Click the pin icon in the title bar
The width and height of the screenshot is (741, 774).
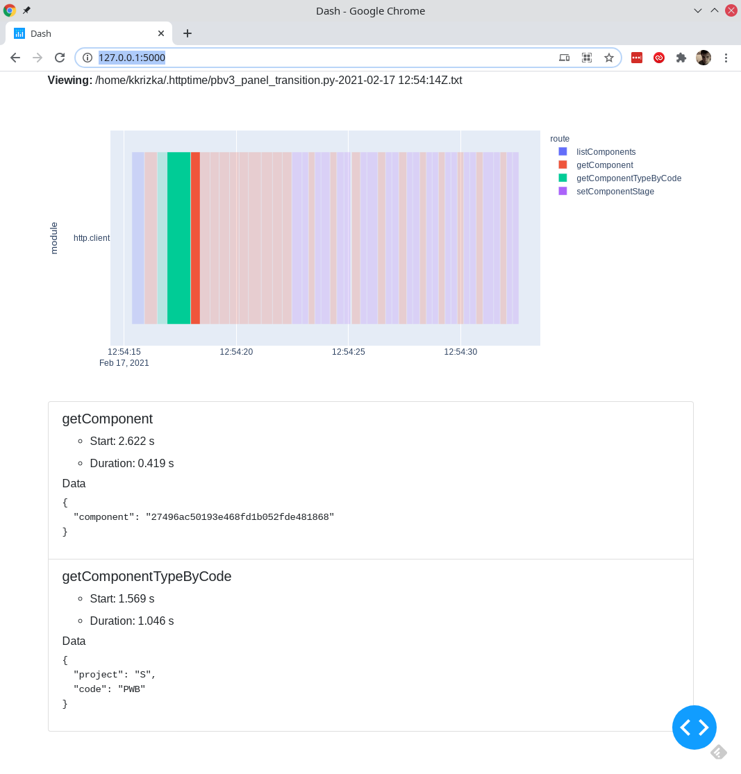click(26, 10)
